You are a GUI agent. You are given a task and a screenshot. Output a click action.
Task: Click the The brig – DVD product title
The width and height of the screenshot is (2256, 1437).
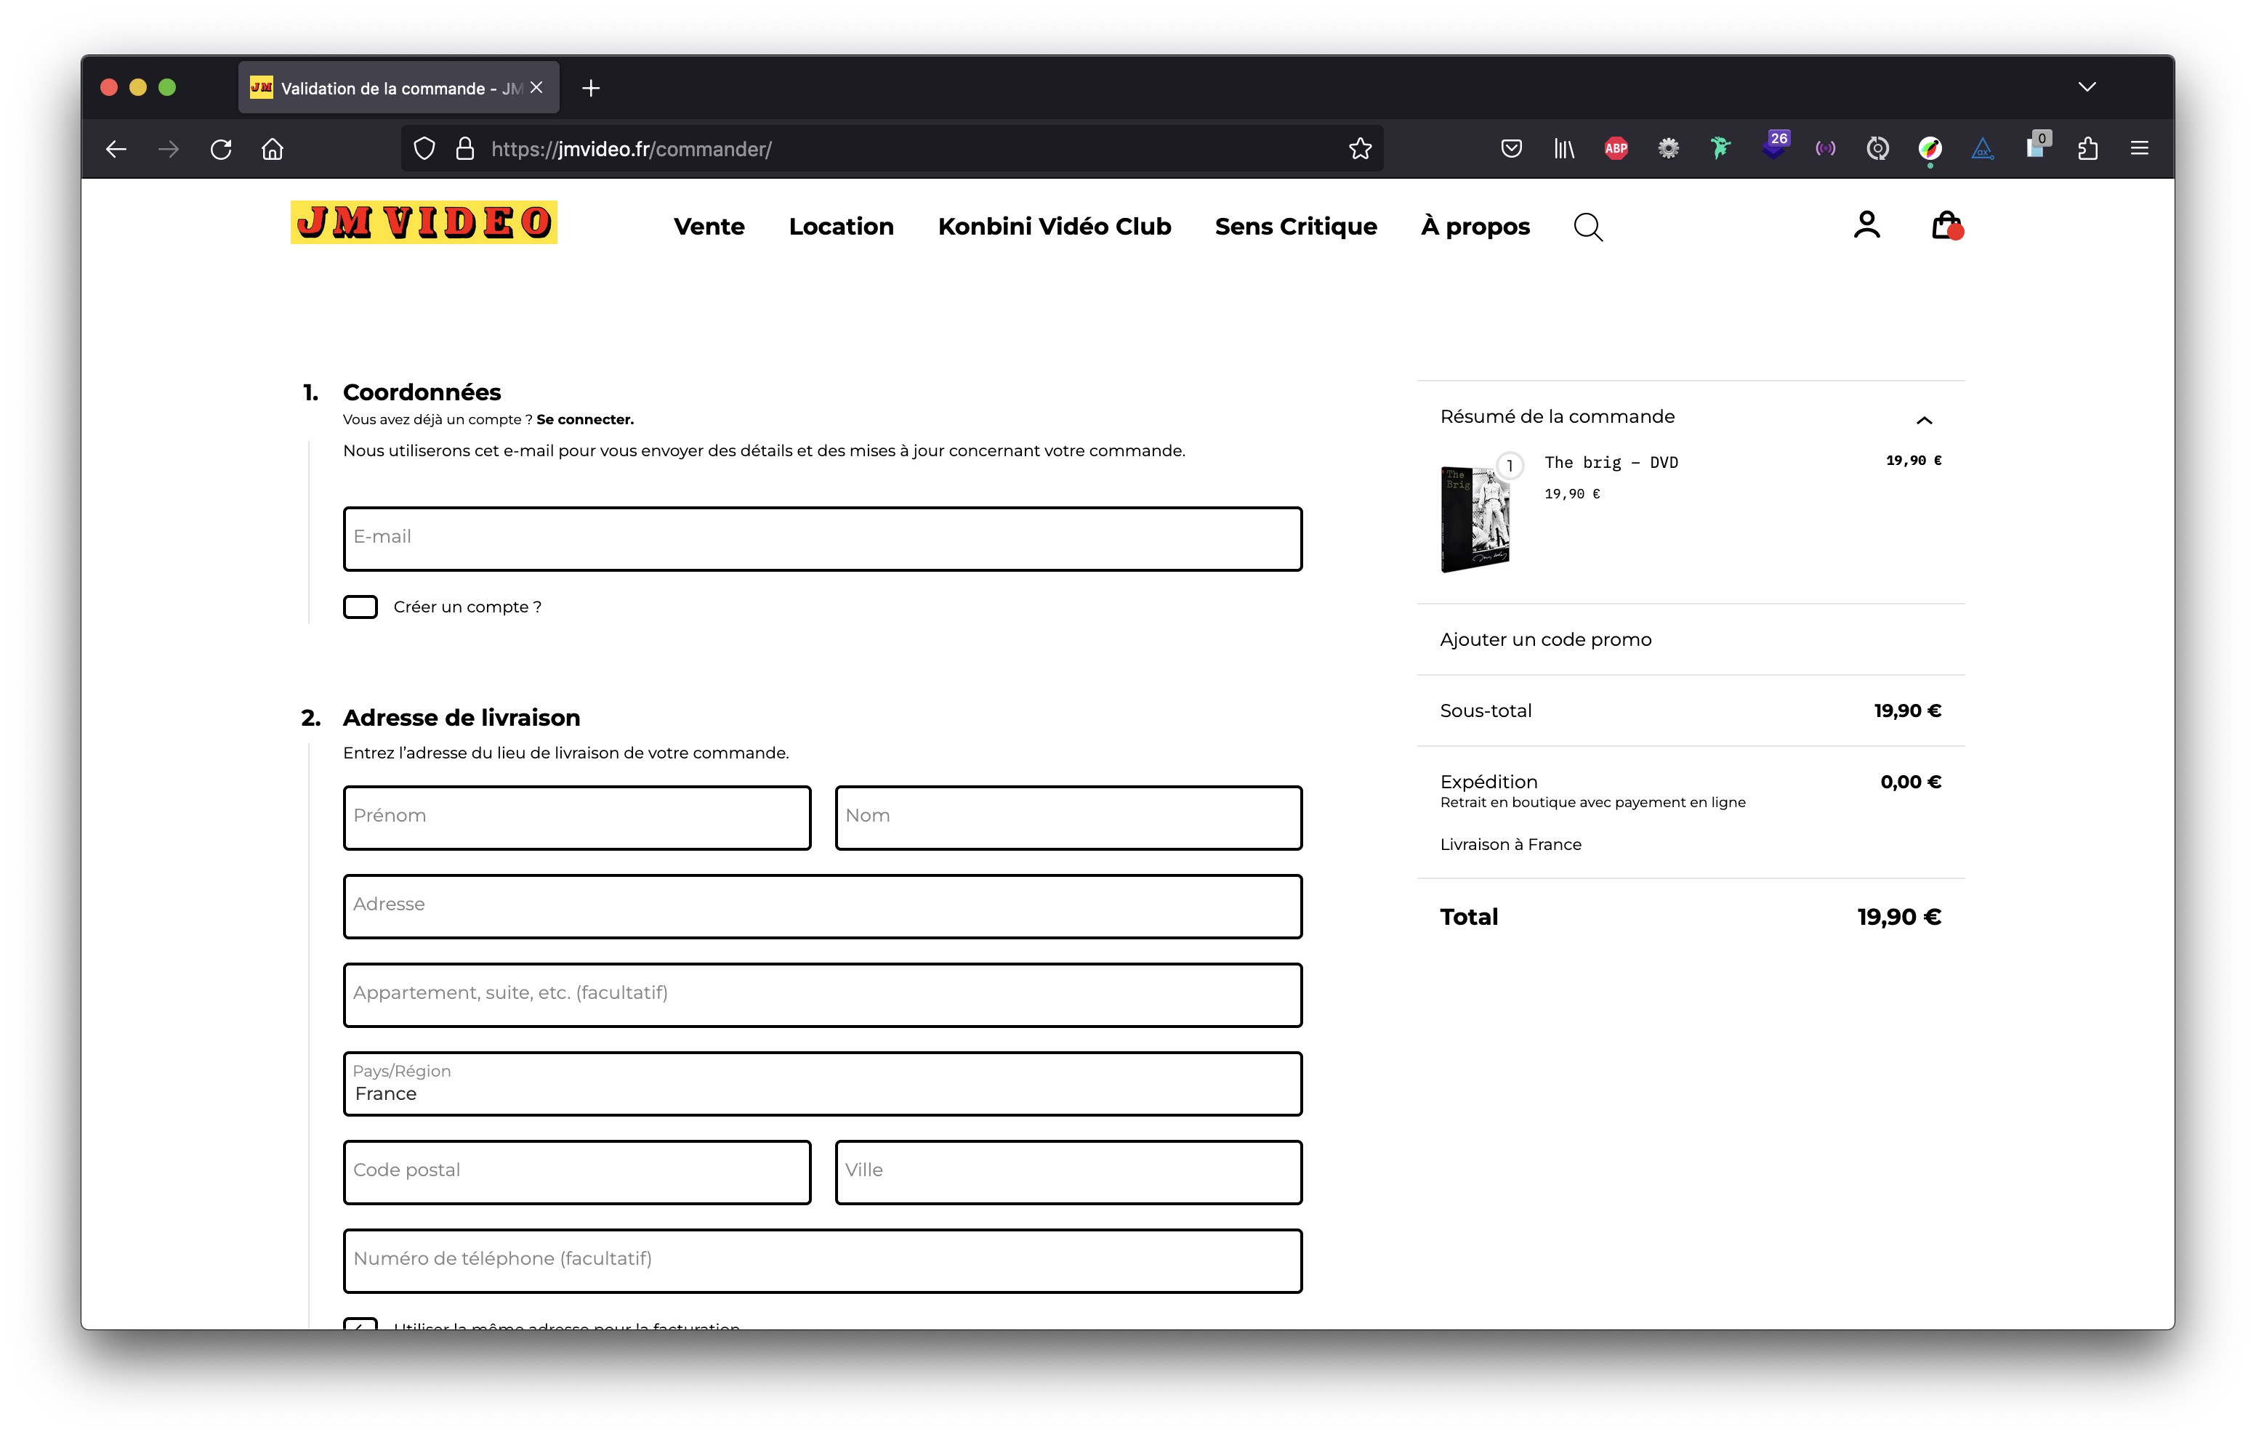(x=1611, y=462)
